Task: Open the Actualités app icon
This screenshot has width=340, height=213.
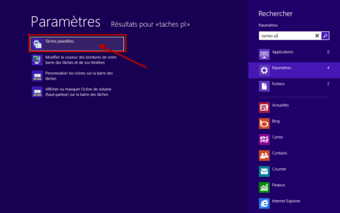Action: coord(264,108)
